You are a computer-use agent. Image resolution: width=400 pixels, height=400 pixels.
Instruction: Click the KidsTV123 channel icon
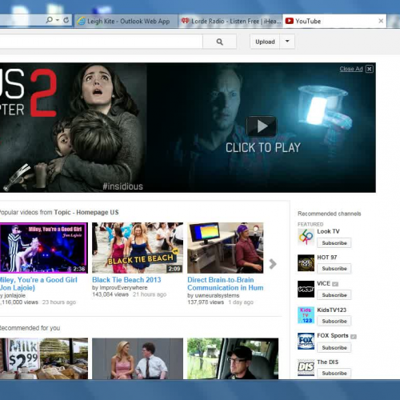point(306,315)
